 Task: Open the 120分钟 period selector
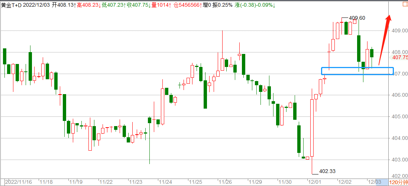[x=398, y=182]
